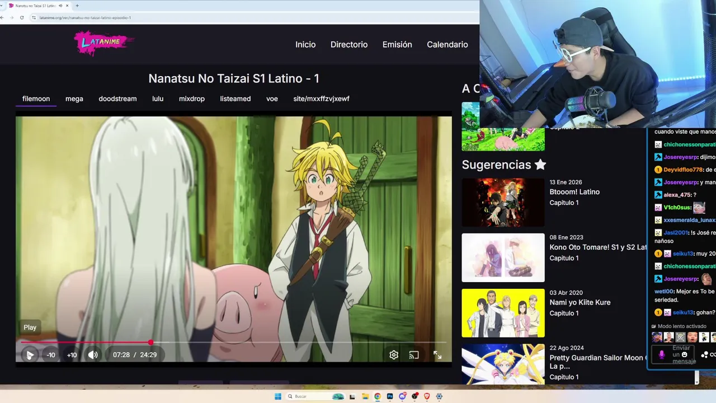
Task: Click the skull emote in chat row
Action: click(x=680, y=338)
